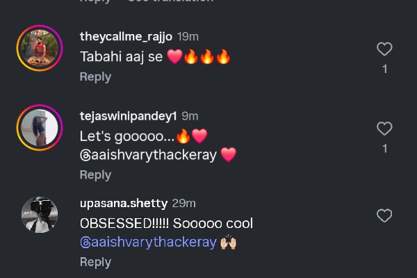Reply to the 'Tabahi aaj se' comment

point(95,77)
